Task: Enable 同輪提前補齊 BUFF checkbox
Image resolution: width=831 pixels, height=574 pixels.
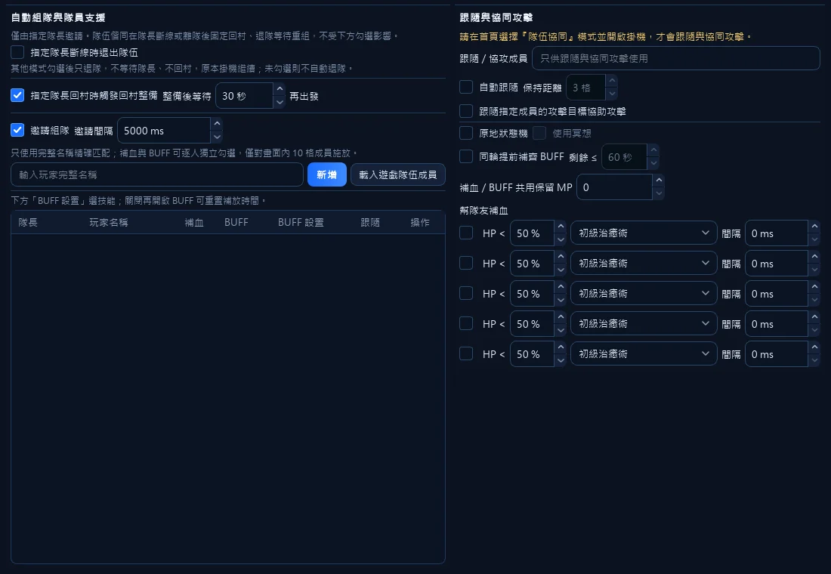Action: click(x=466, y=156)
